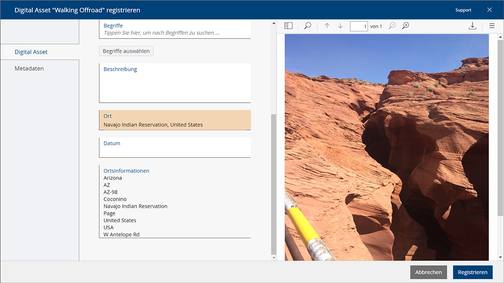Focus the Beschreibung text area
The image size is (504, 283).
pos(175,83)
